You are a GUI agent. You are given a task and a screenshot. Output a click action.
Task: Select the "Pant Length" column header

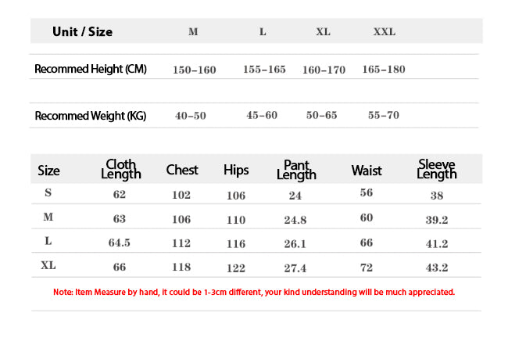click(x=296, y=169)
